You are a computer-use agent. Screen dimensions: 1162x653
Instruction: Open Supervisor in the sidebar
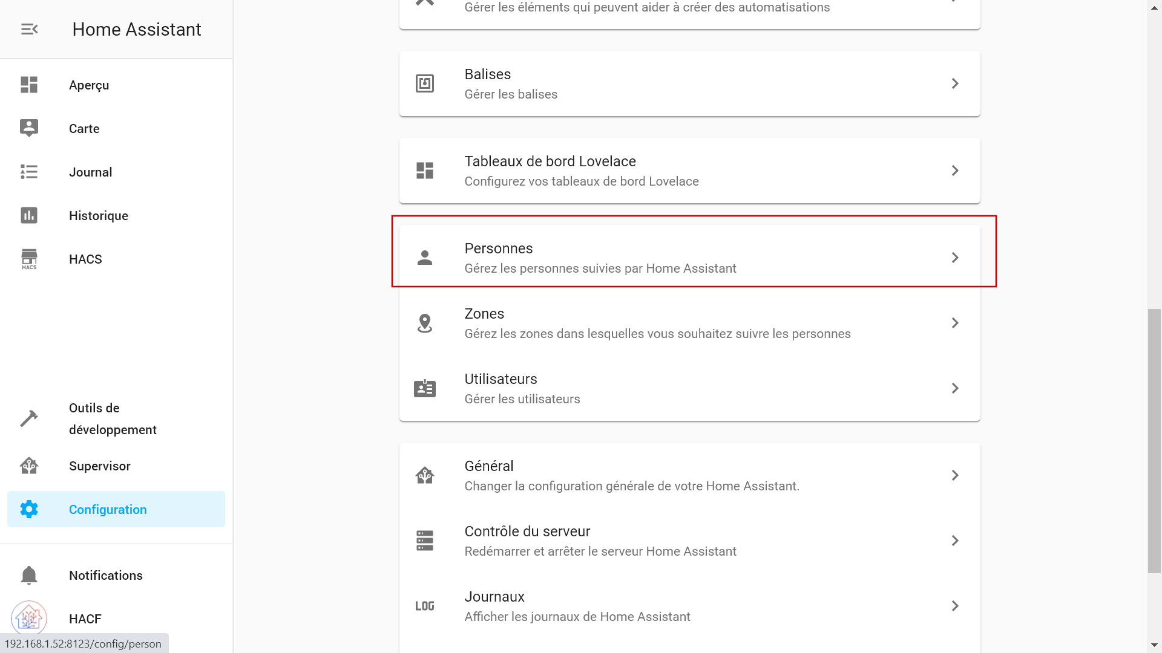tap(116, 466)
